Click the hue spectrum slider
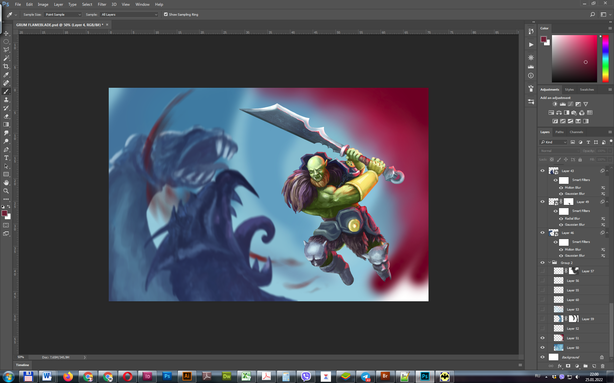 click(x=605, y=58)
